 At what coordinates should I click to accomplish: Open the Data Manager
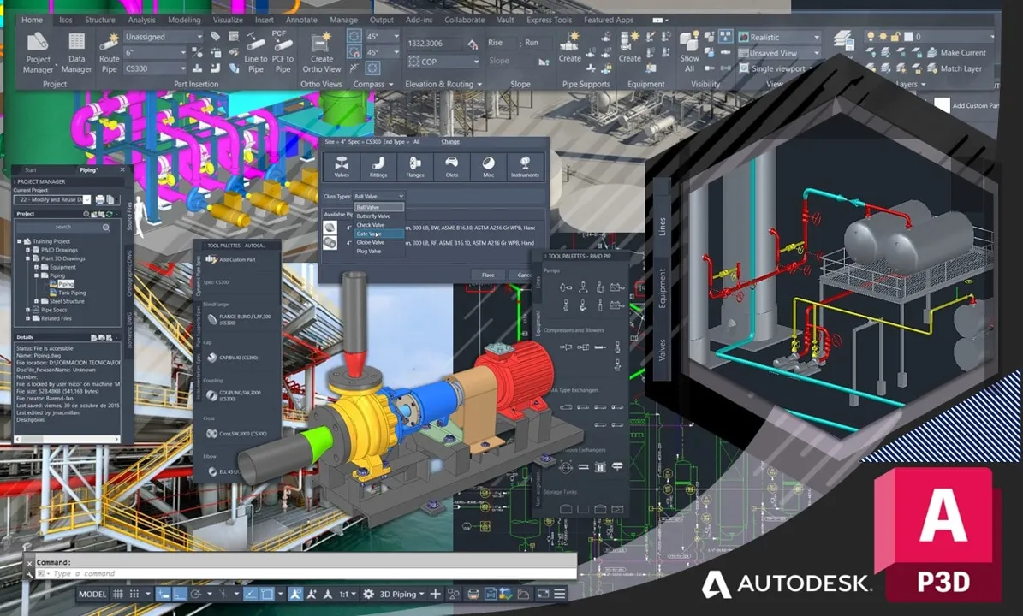coord(76,53)
